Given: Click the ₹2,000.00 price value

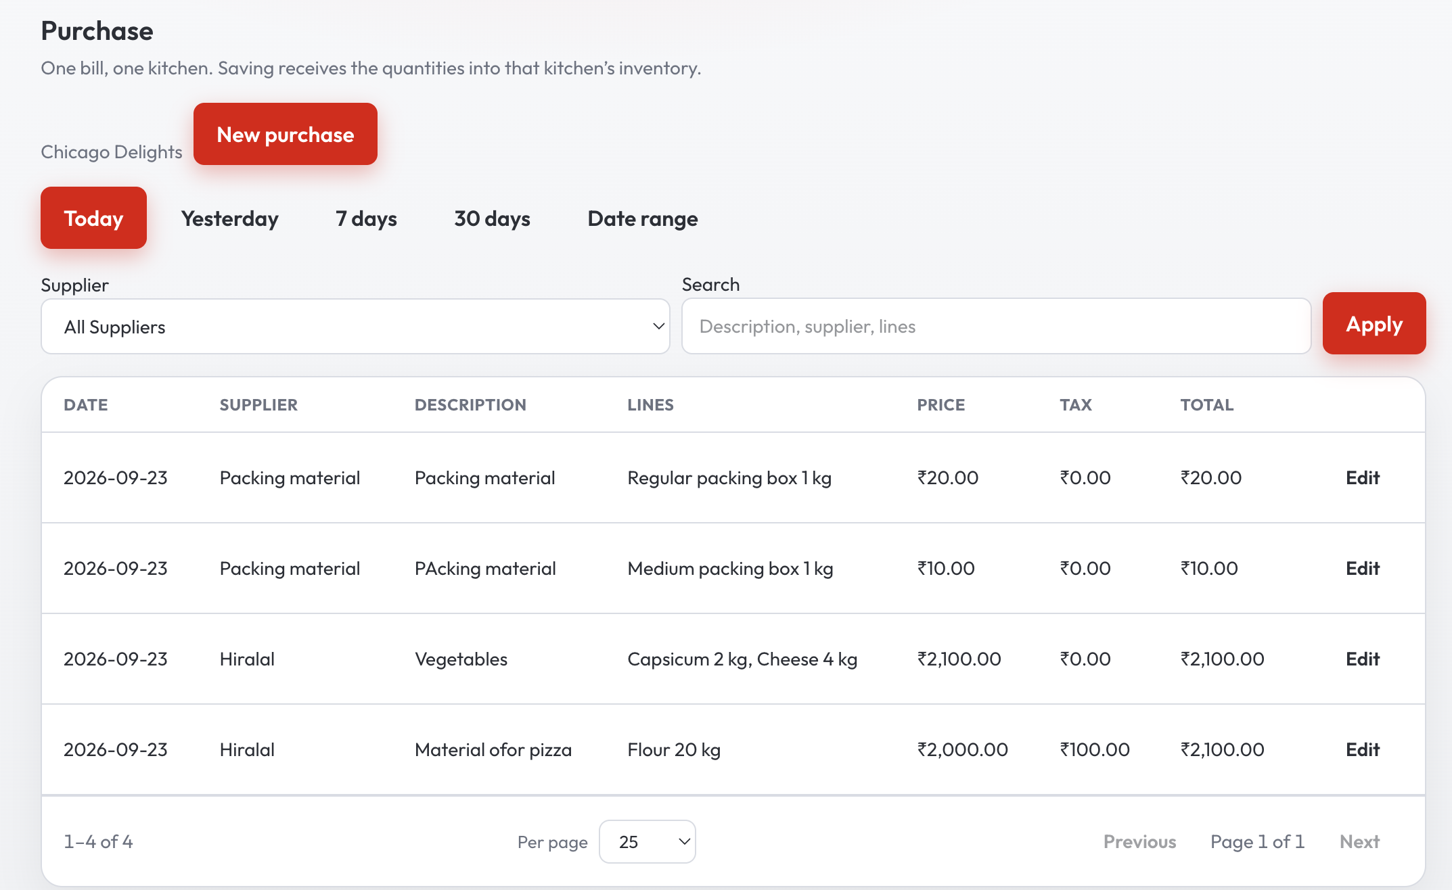Looking at the screenshot, I should [x=962, y=749].
